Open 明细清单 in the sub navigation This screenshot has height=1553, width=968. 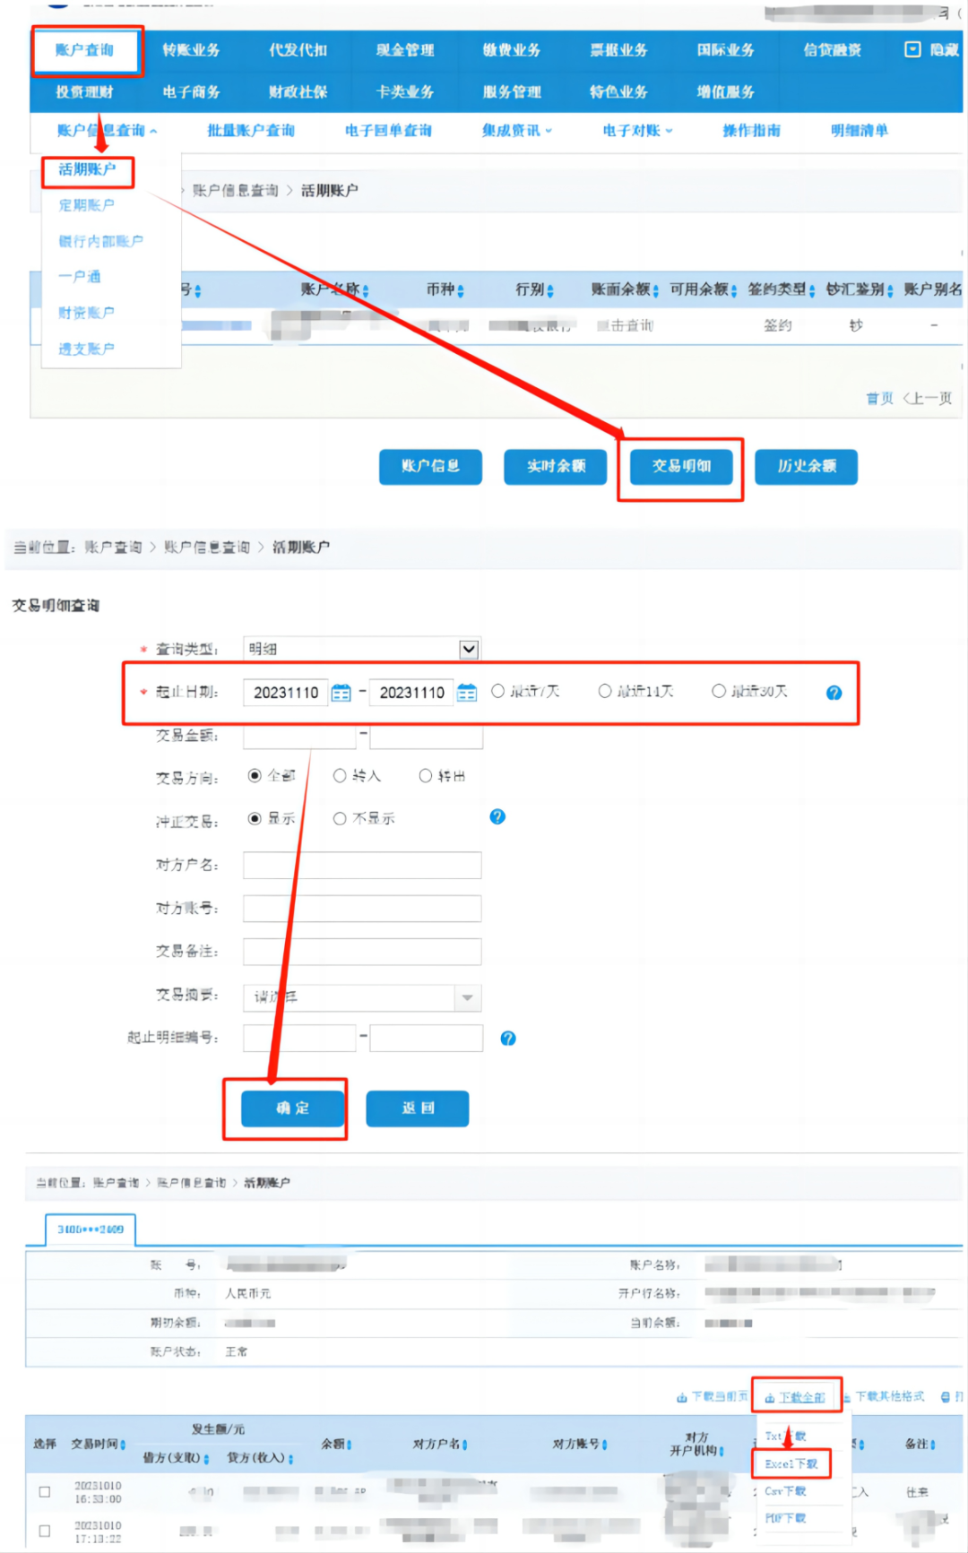click(x=859, y=131)
